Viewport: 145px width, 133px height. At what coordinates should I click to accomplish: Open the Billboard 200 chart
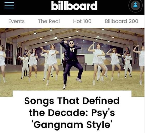coord(121,21)
